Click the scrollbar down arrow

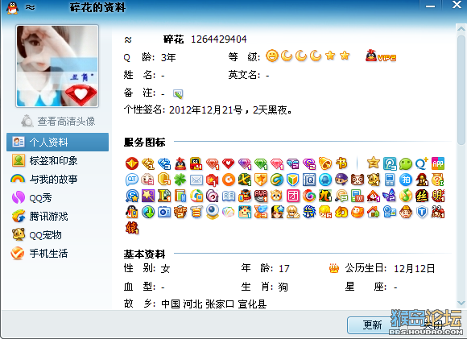point(461,303)
